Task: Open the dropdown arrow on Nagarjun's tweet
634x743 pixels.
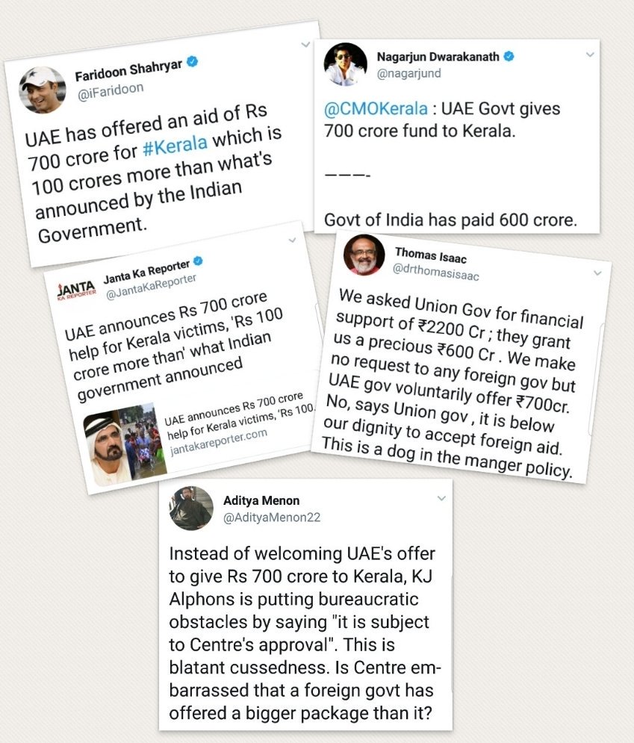Action: pyautogui.click(x=590, y=55)
